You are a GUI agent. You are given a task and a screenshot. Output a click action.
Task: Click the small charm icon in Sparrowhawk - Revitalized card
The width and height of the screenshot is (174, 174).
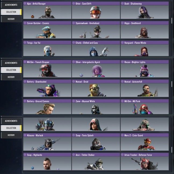(81, 36)
